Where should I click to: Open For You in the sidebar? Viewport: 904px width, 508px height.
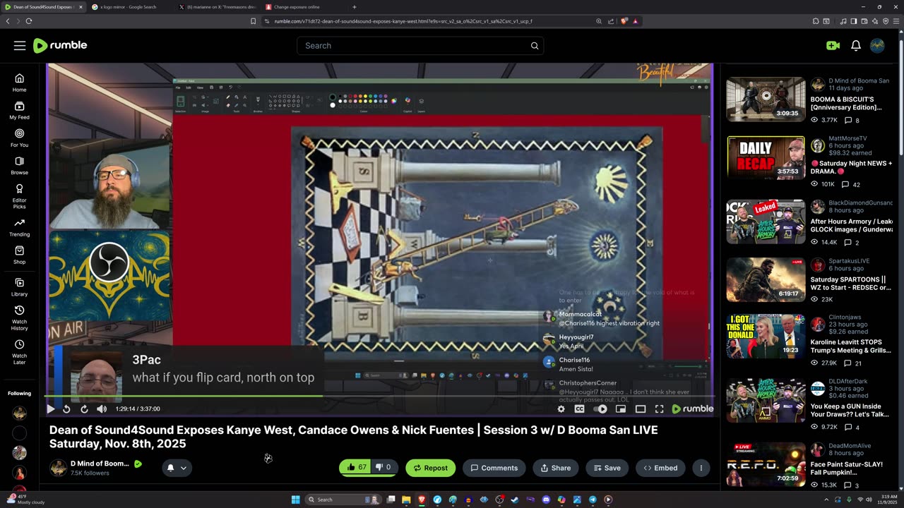point(20,138)
